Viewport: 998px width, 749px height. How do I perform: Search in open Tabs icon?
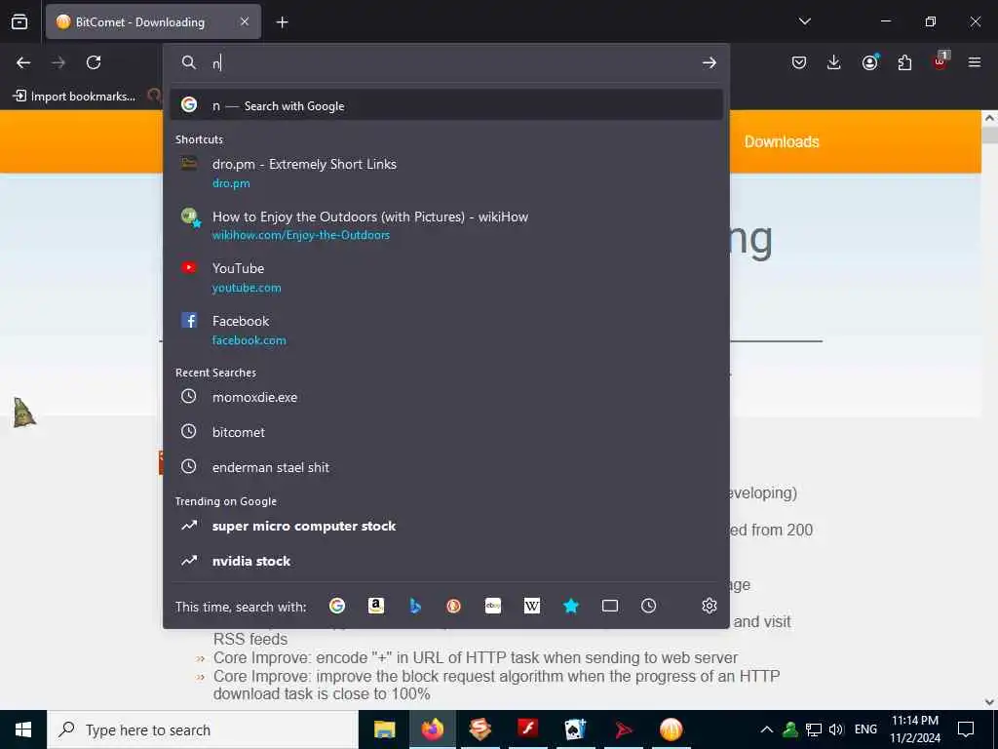(610, 606)
